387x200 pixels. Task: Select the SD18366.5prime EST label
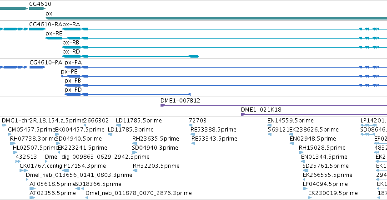tap(98, 184)
